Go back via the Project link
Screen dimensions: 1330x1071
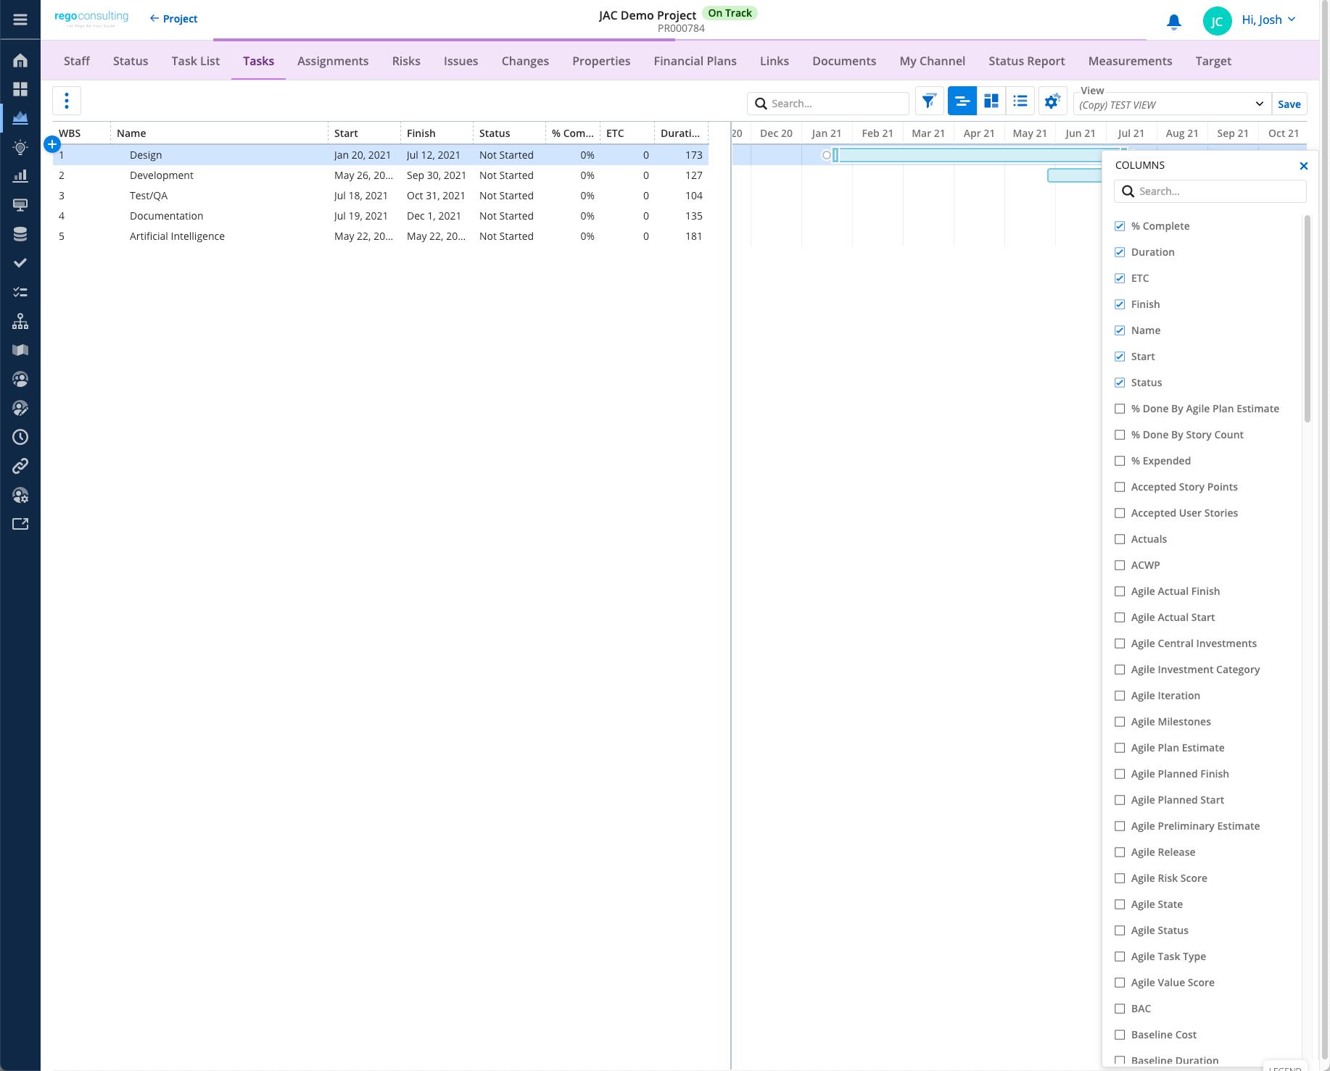174,19
